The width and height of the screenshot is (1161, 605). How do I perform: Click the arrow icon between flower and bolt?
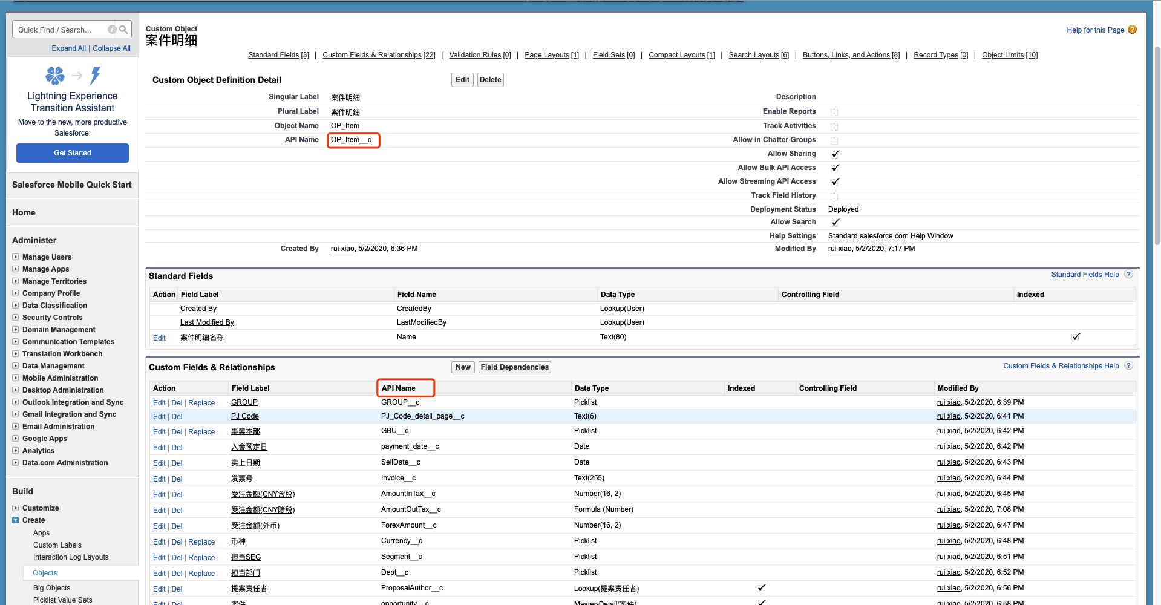pyautogui.click(x=76, y=75)
